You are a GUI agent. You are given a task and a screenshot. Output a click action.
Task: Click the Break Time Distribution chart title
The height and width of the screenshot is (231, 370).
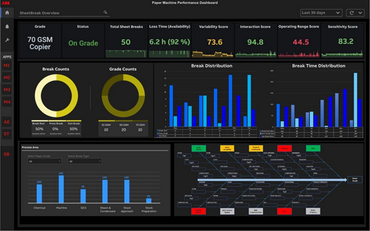tap(319, 66)
